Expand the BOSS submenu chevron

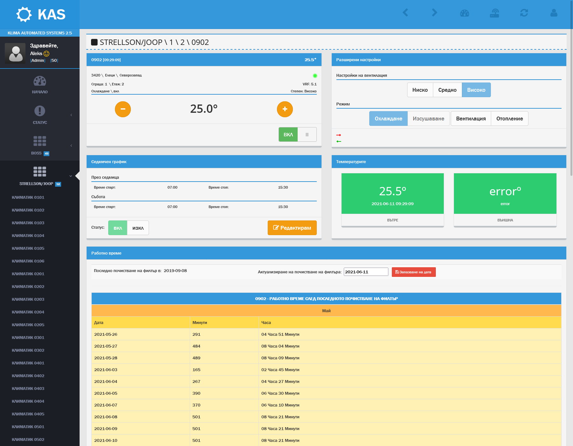pyautogui.click(x=71, y=146)
